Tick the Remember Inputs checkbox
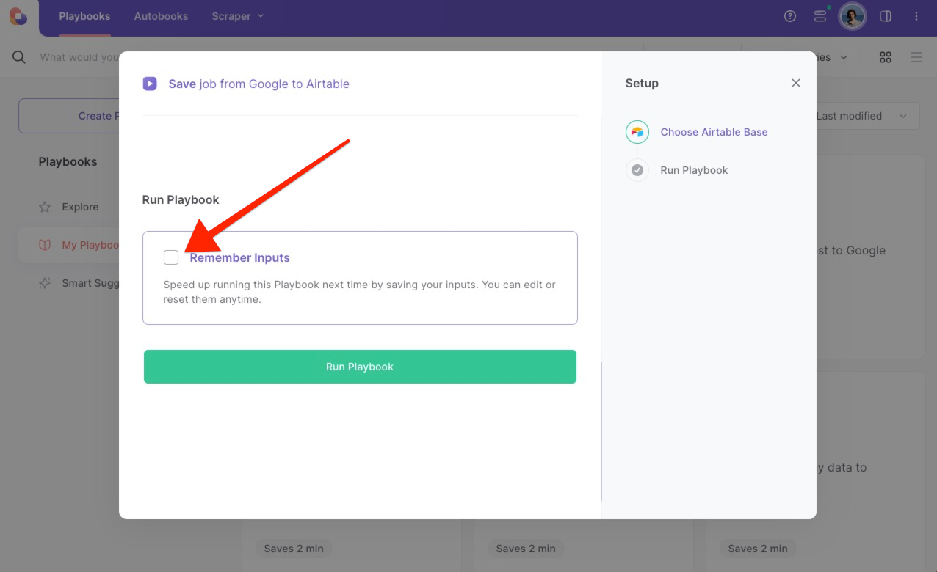This screenshot has width=937, height=572. point(171,257)
